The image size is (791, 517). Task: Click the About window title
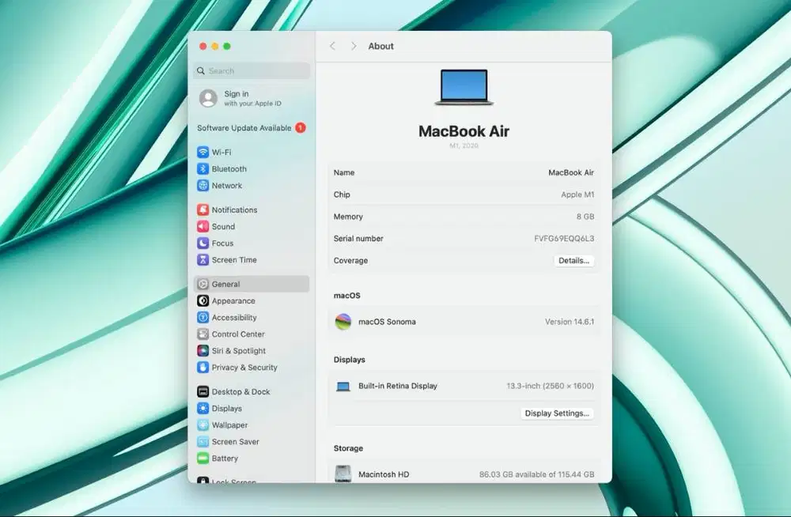point(381,46)
